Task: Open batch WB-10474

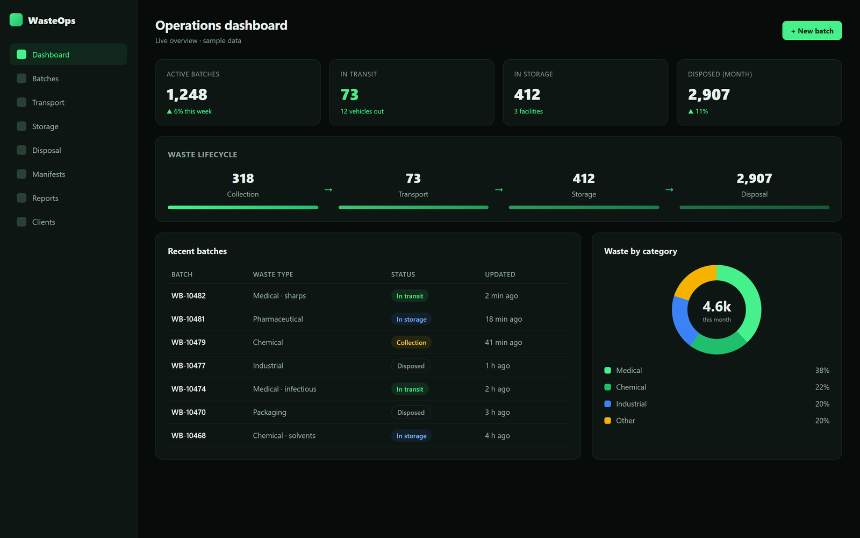Action: 189,389
